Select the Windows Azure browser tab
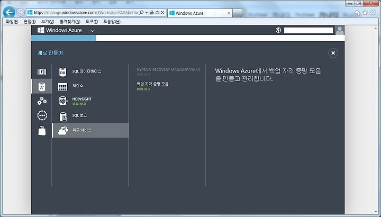Viewport: 381px width, 217px height. click(200, 13)
